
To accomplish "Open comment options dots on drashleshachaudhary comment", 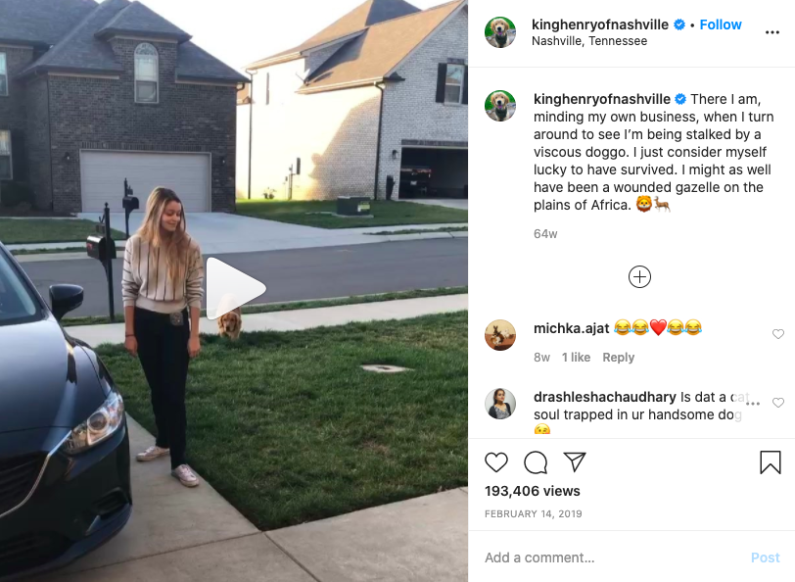I will (x=753, y=404).
